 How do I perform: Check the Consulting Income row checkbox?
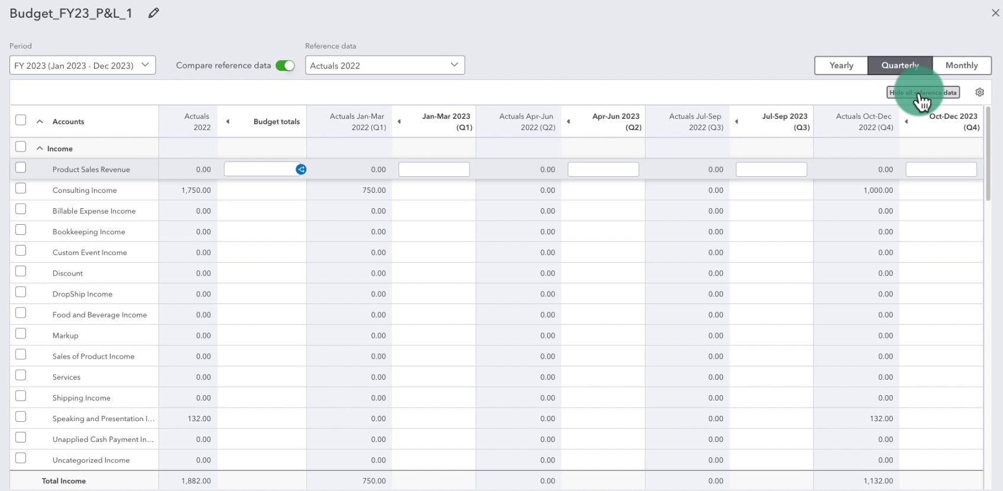[x=21, y=189]
